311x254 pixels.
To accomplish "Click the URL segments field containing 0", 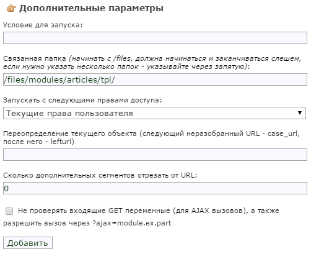I will click(x=155, y=188).
